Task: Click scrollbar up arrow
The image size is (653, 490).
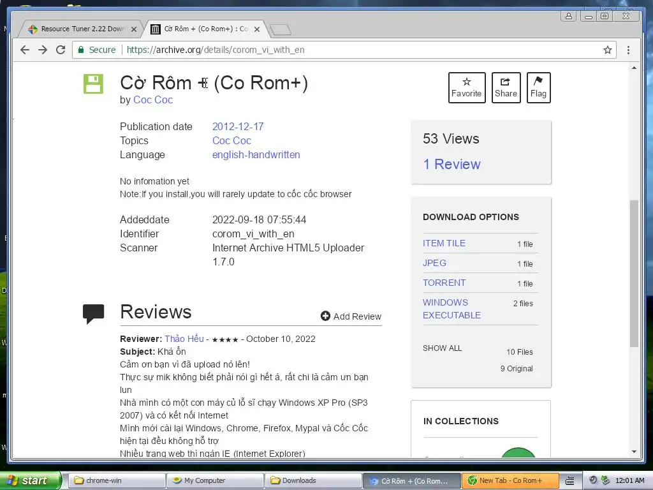Action: pos(634,68)
